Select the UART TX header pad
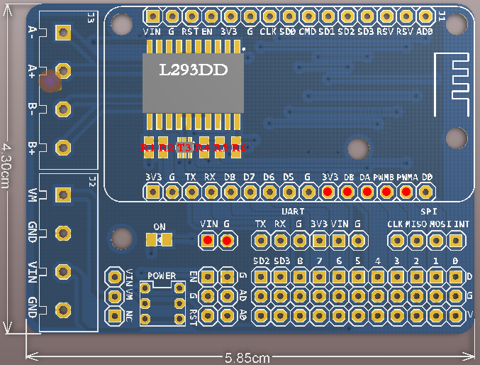This screenshot has width=480, height=365. (261, 241)
